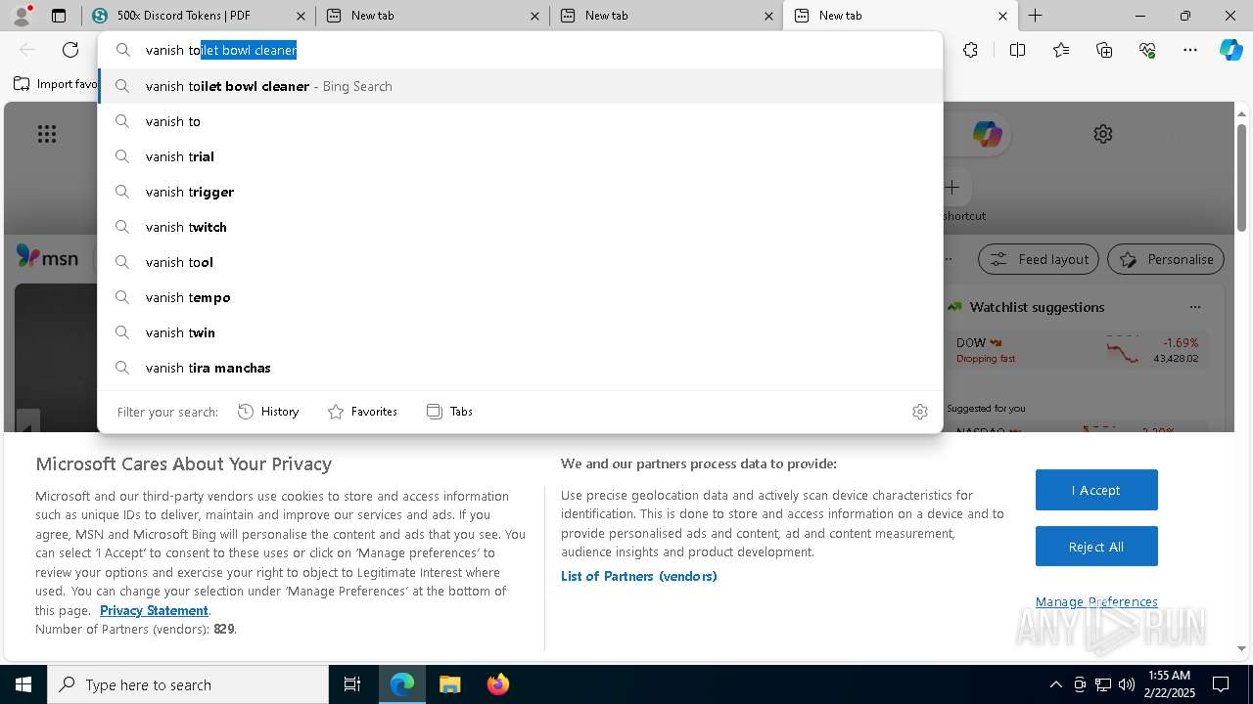1253x704 pixels.
Task: Choose the 'vanish twitch' suggestion
Action: pyautogui.click(x=520, y=227)
